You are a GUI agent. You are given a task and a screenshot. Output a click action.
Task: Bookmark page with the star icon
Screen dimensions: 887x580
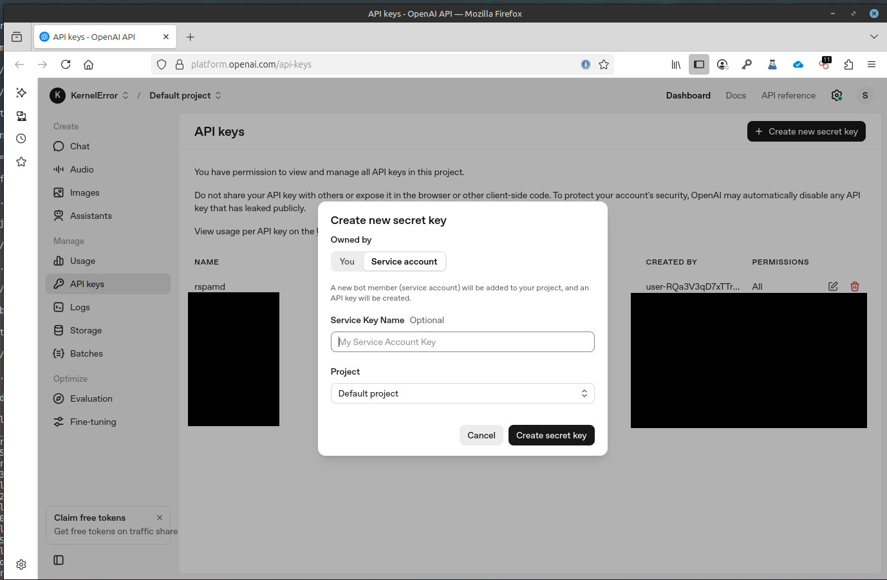604,64
